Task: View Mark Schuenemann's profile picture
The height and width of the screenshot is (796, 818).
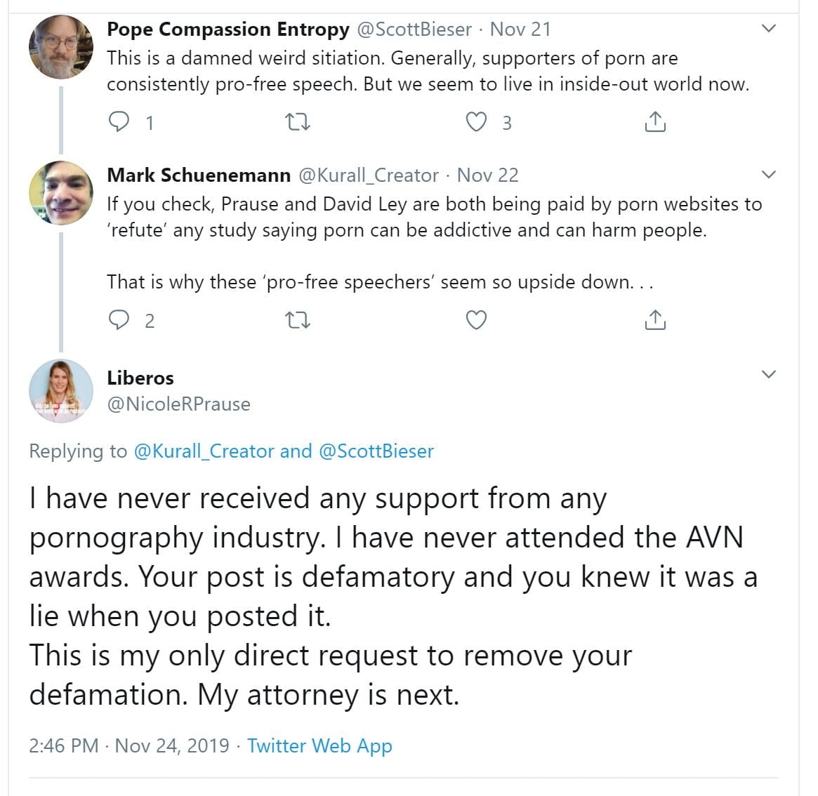Action: point(61,193)
